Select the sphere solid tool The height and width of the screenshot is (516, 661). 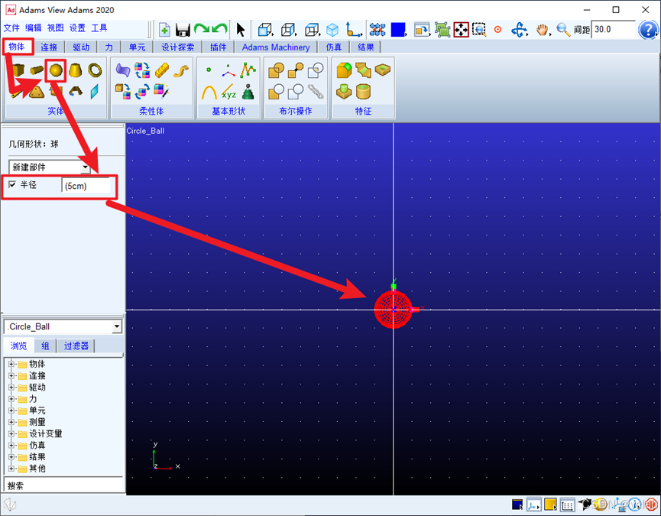[x=56, y=70]
